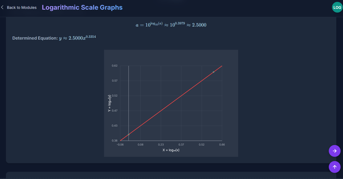343x179 pixels.
Task: Click the back chevron arrow icon
Action: pos(2,7)
